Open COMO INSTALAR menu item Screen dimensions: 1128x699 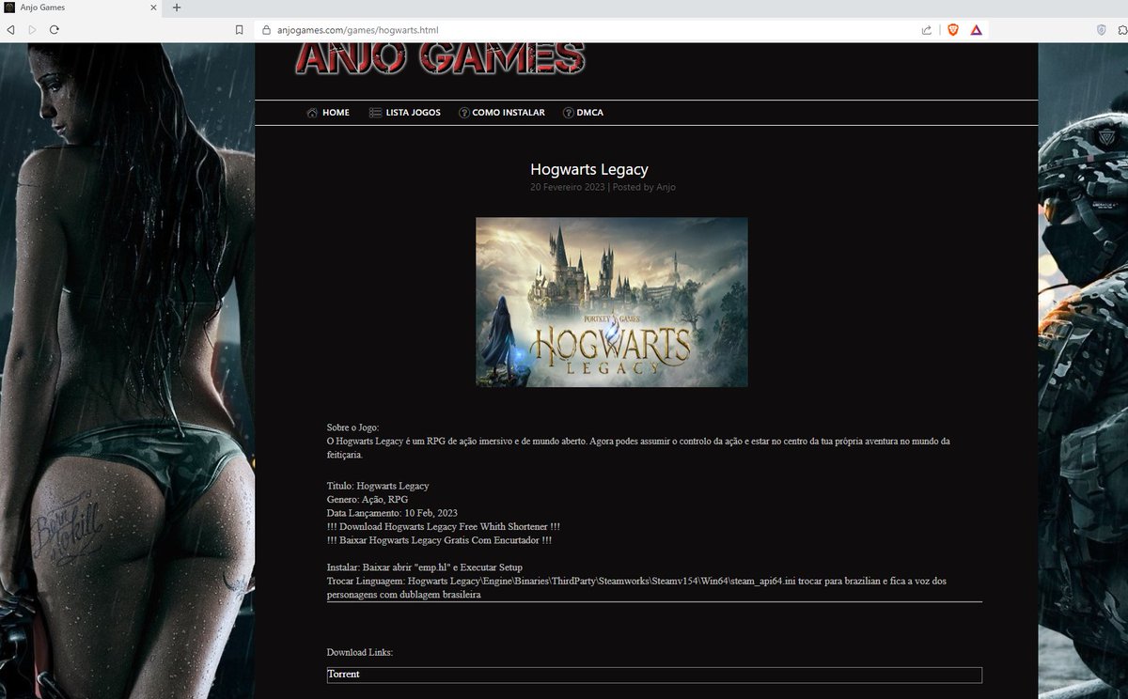(509, 113)
